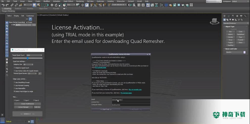250x124 pixels.
Task: Click the Target Quad Count spinner arrows
Action: pos(41,55)
